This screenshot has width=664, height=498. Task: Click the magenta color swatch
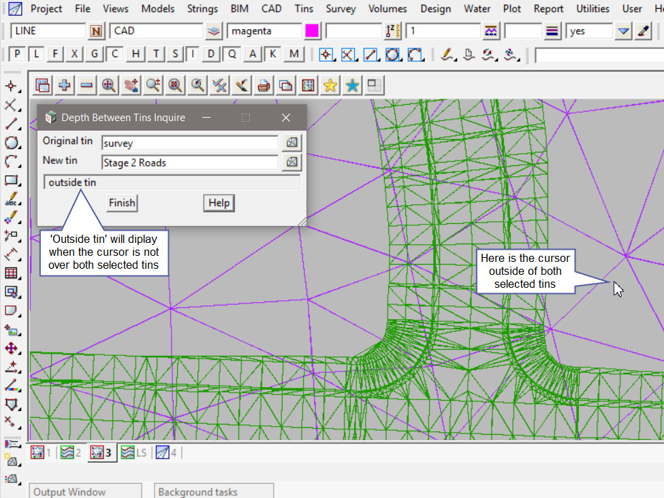pos(312,31)
